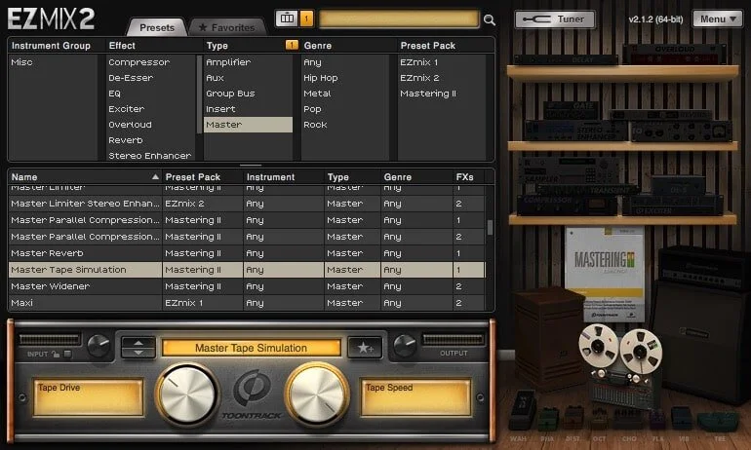Sort results by Genre column header
This screenshot has height=450, width=751.
point(416,177)
